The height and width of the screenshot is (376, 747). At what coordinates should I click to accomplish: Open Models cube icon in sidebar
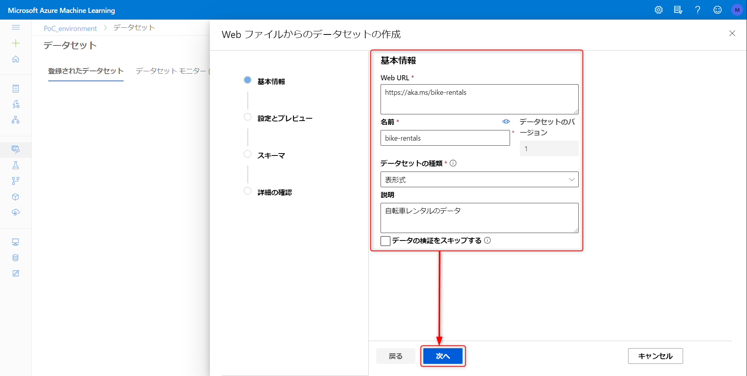pyautogui.click(x=16, y=197)
